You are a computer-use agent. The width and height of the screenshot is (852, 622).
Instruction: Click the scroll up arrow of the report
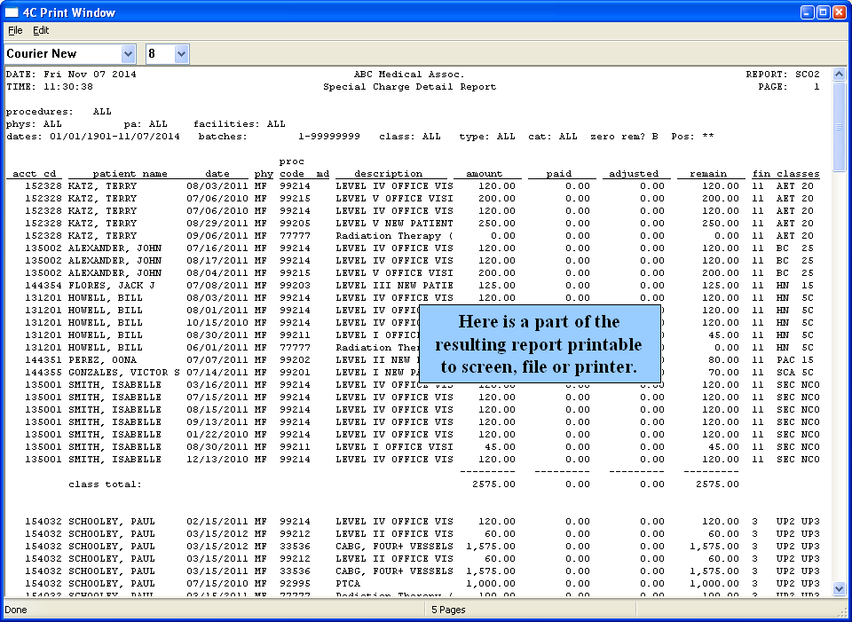(839, 75)
